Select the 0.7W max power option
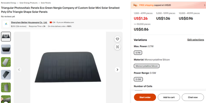206x103 pixels. pyautogui.click(x=138, y=53)
